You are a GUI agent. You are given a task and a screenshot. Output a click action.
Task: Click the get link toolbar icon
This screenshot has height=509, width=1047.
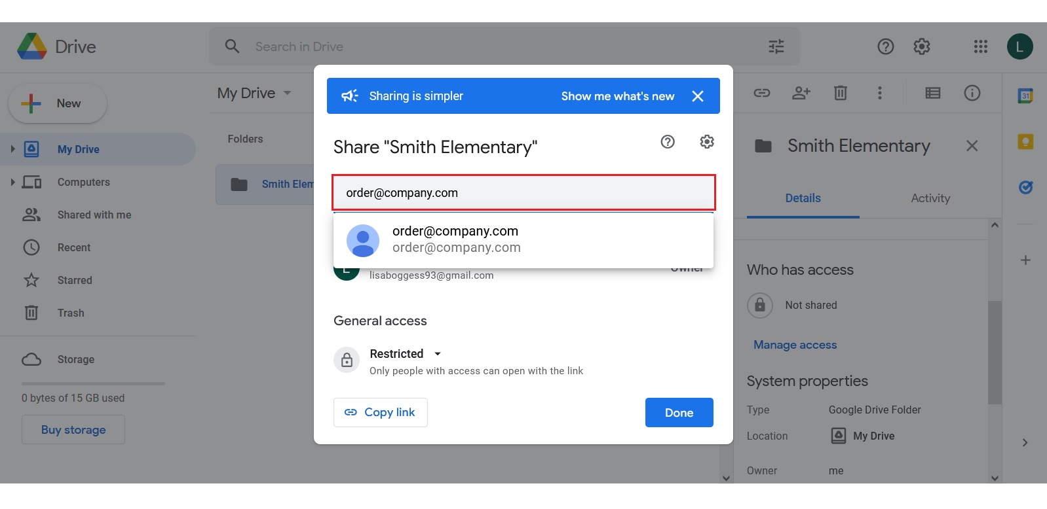coord(762,93)
